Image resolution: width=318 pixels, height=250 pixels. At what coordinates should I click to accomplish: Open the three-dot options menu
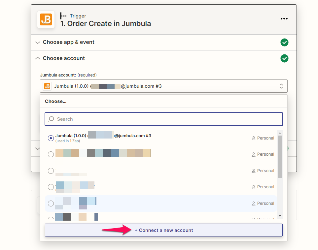click(x=284, y=19)
